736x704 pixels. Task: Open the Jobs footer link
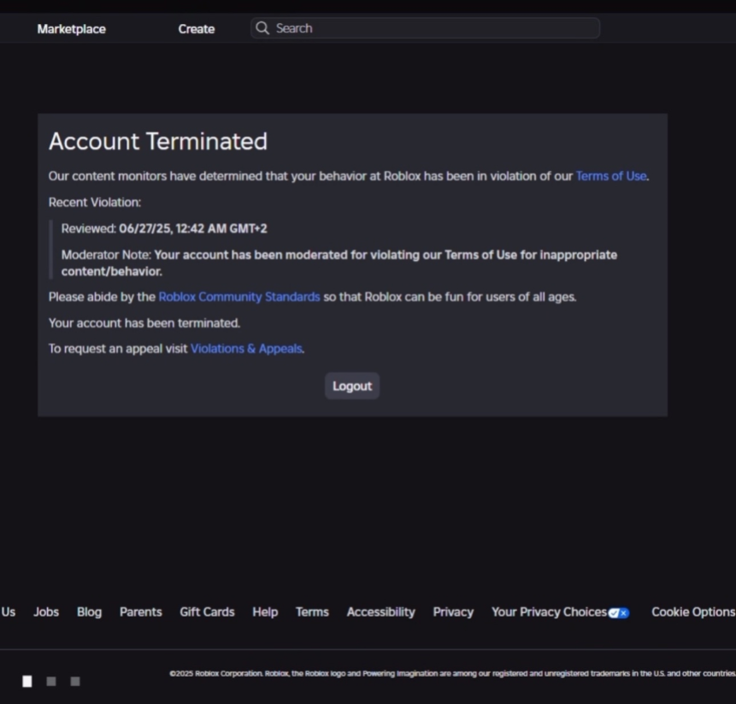coord(46,612)
